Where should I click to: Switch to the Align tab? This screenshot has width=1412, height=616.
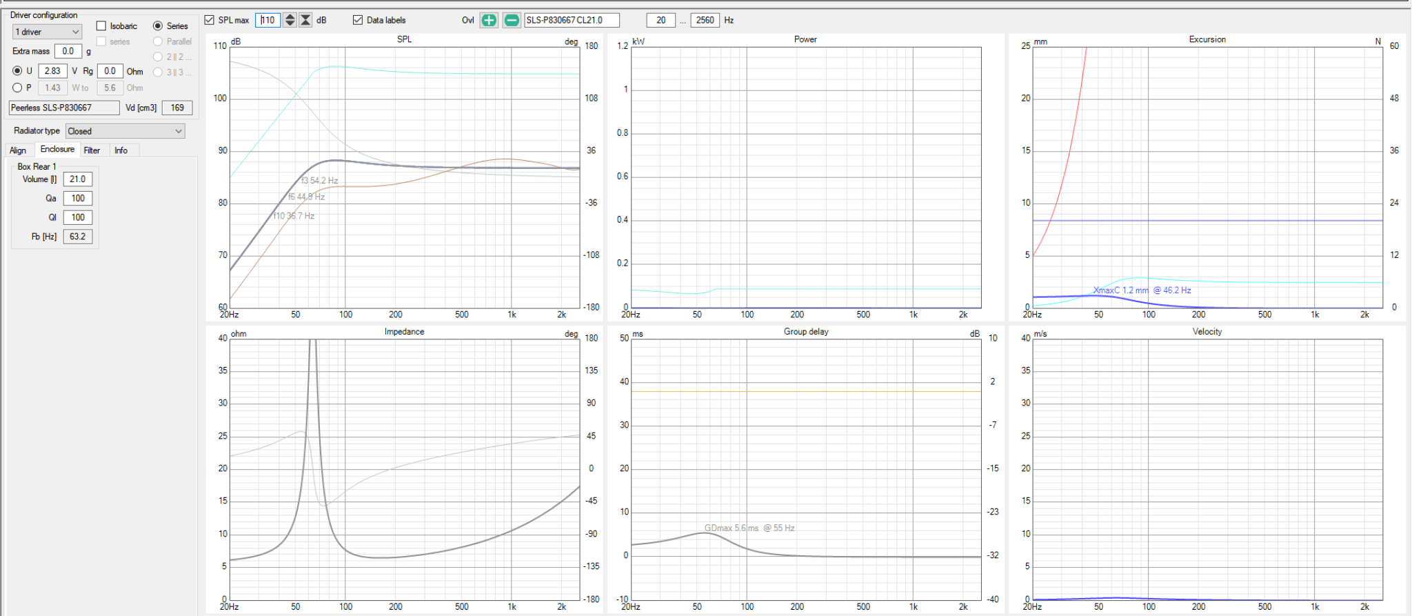(x=18, y=150)
